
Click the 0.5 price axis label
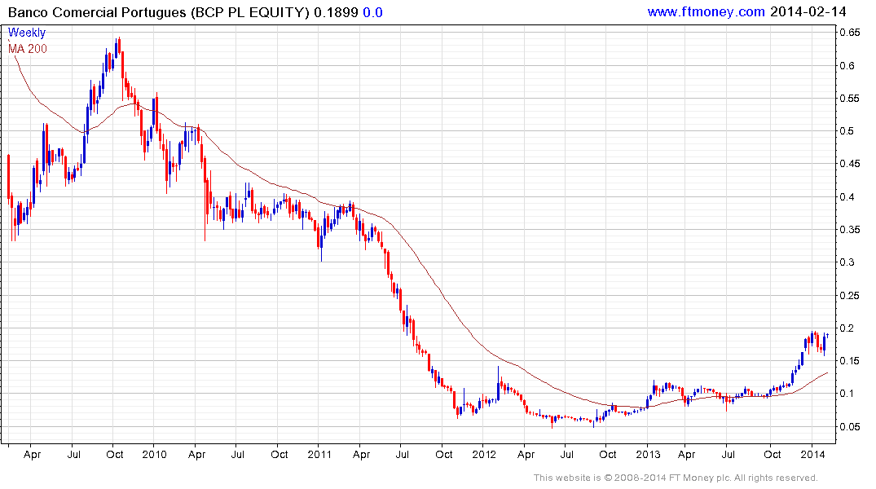pyautogui.click(x=847, y=130)
